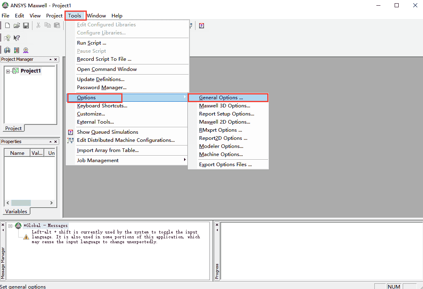Click the Project1 project icon in tree
The width and height of the screenshot is (423, 289).
click(x=15, y=71)
